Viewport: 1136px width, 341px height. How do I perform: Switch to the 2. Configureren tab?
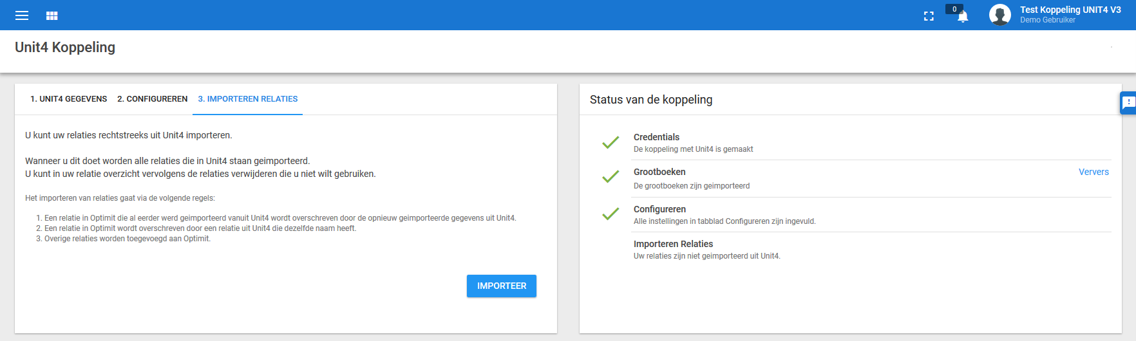[x=153, y=99]
